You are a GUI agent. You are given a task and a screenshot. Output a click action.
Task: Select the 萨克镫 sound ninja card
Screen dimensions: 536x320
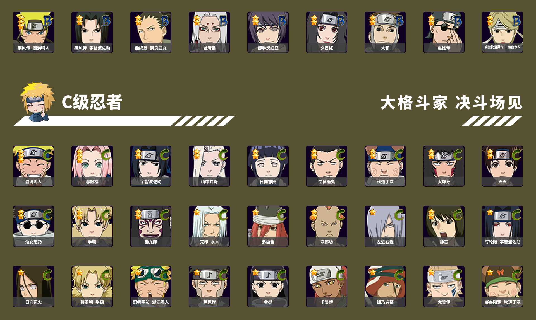(x=209, y=287)
